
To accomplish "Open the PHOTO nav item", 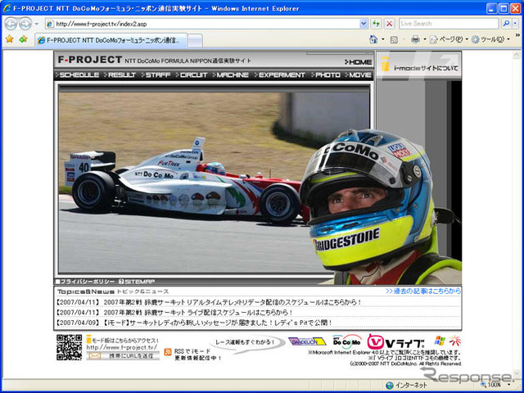I will pyautogui.click(x=326, y=75).
